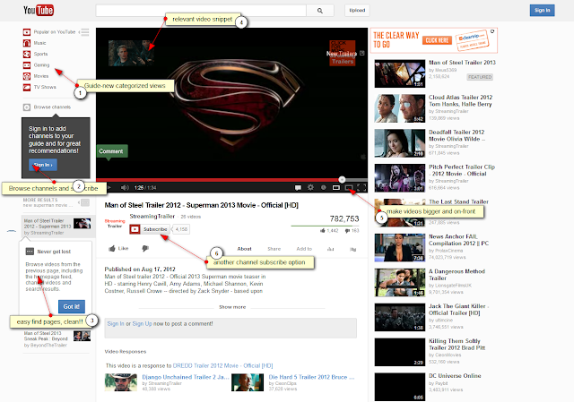574x402 pixels.
Task: Open Die Hard 5 Trailer 2012 link
Action: [x=311, y=377]
